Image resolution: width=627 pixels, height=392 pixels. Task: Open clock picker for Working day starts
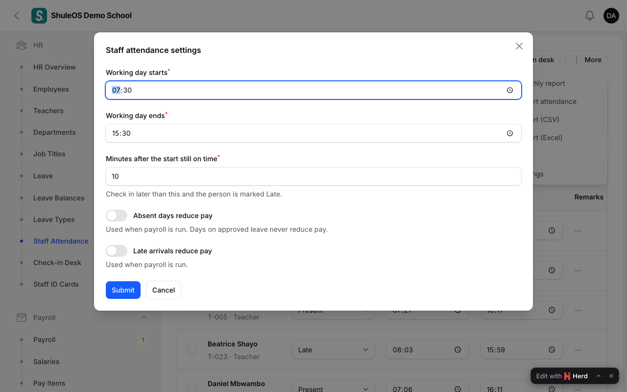pos(510,90)
